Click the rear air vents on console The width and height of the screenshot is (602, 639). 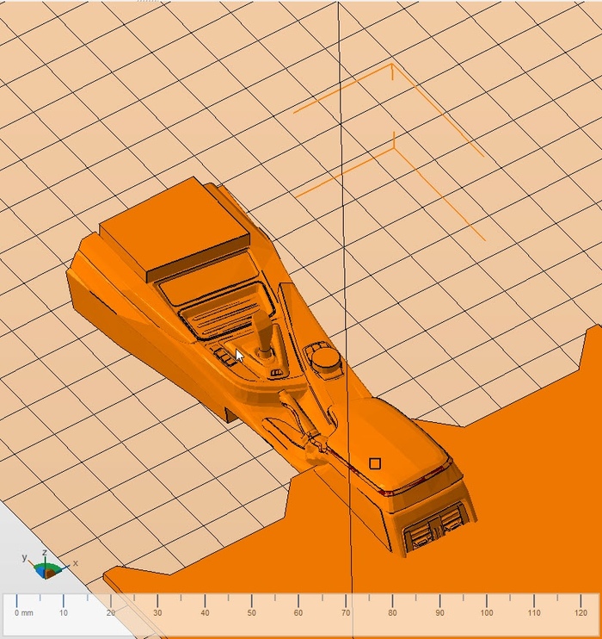point(436,527)
